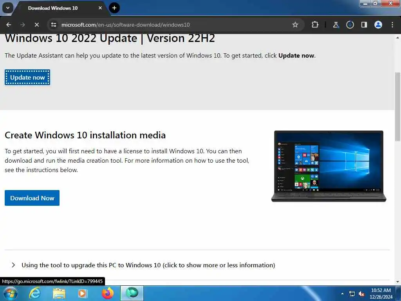Click heading 'Create Windows 10 installation media'
This screenshot has height=301, width=401.
coord(85,135)
